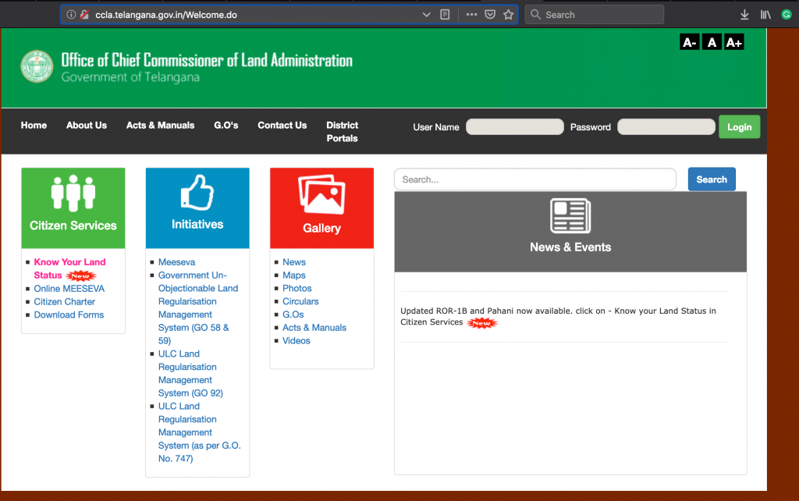Image resolution: width=799 pixels, height=501 pixels.
Task: Click the Citizen Services heading text
Action: coord(73,226)
